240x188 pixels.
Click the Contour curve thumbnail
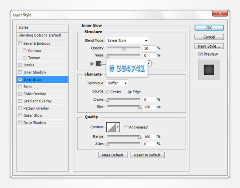click(x=111, y=127)
